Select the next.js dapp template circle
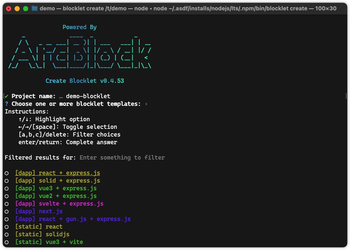This screenshot has width=350, height=250. [x=7, y=212]
